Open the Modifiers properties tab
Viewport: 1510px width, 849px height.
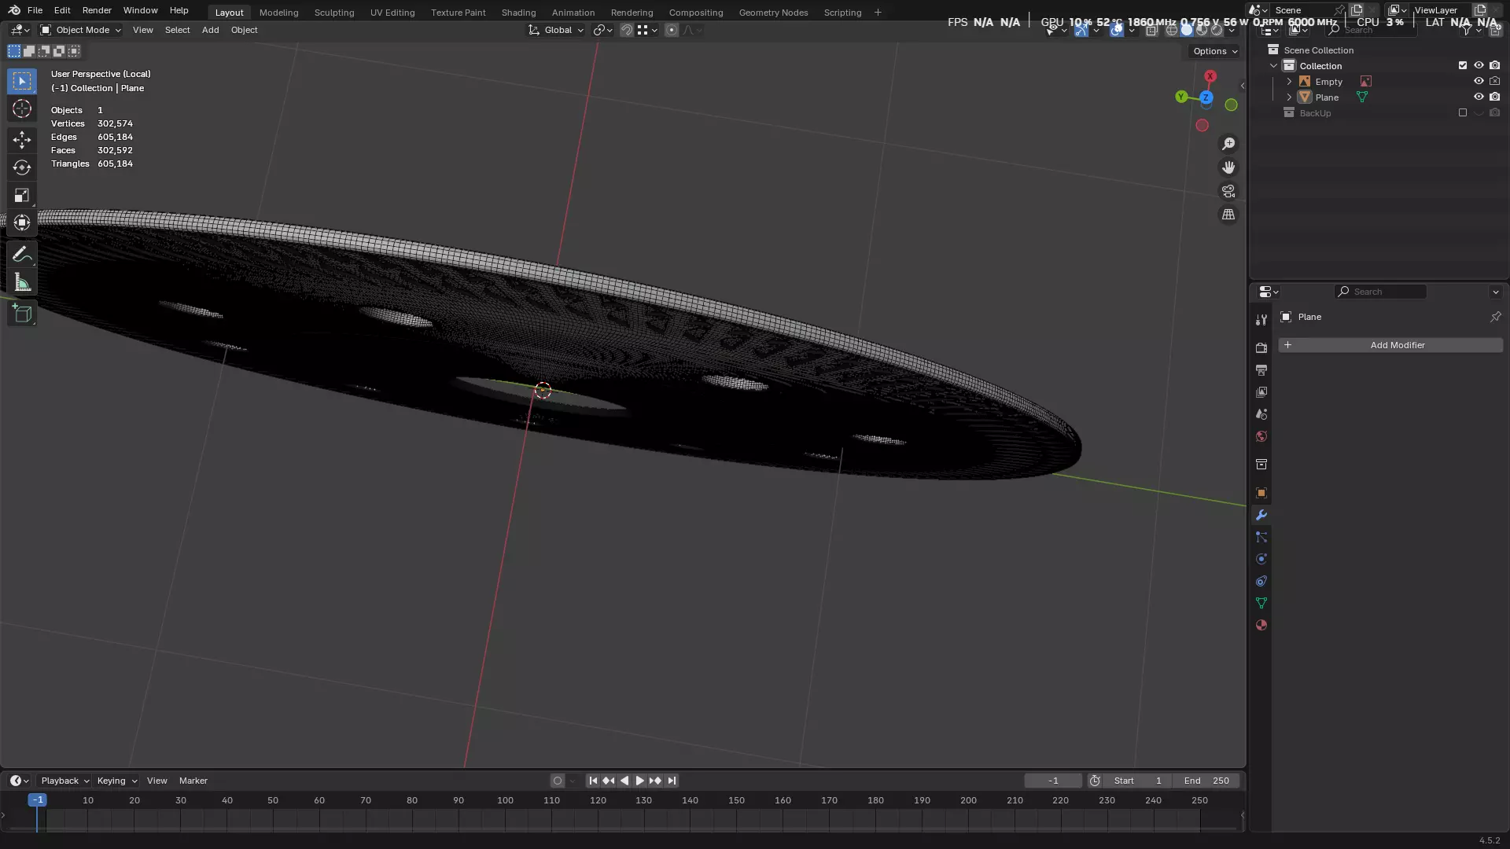click(x=1261, y=515)
